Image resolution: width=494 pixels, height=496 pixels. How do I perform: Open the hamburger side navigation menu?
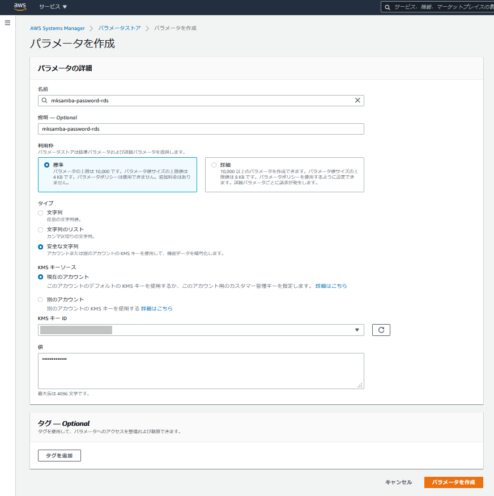click(7, 23)
